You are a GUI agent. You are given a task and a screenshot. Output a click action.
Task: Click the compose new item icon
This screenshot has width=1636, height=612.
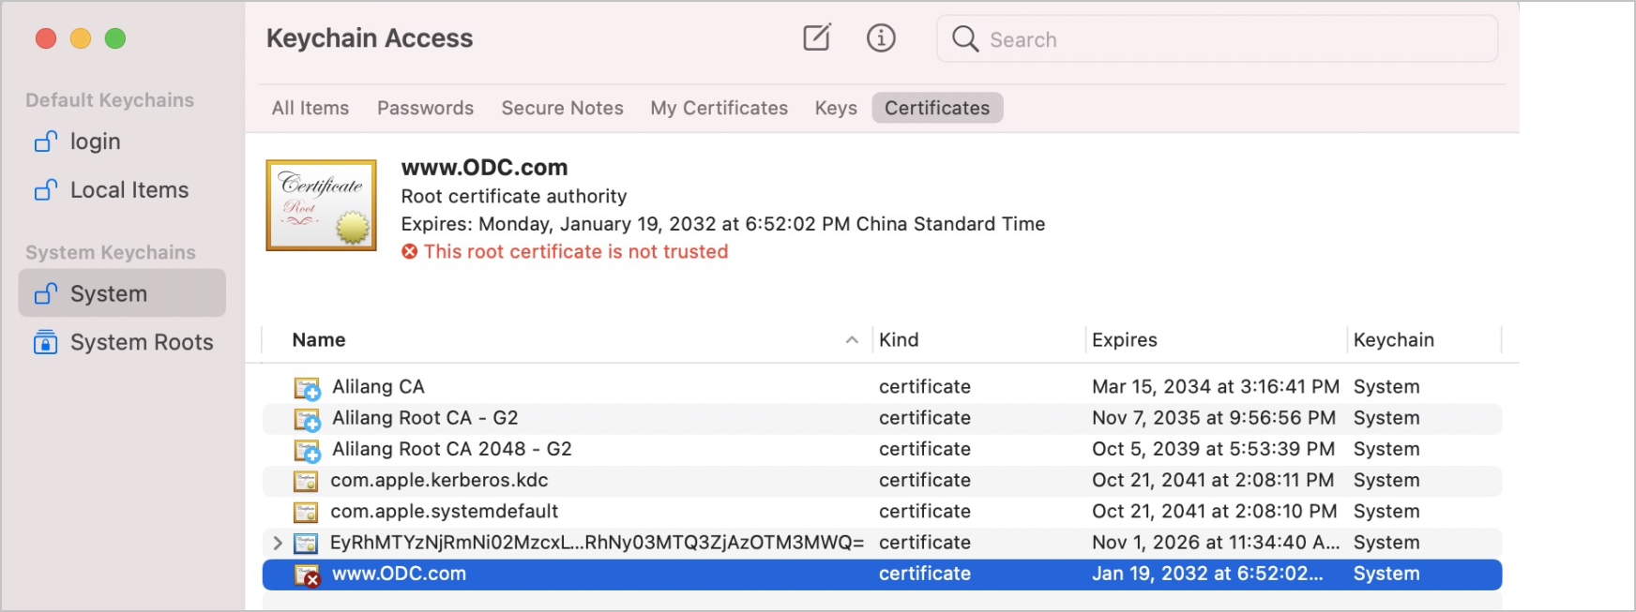817,38
